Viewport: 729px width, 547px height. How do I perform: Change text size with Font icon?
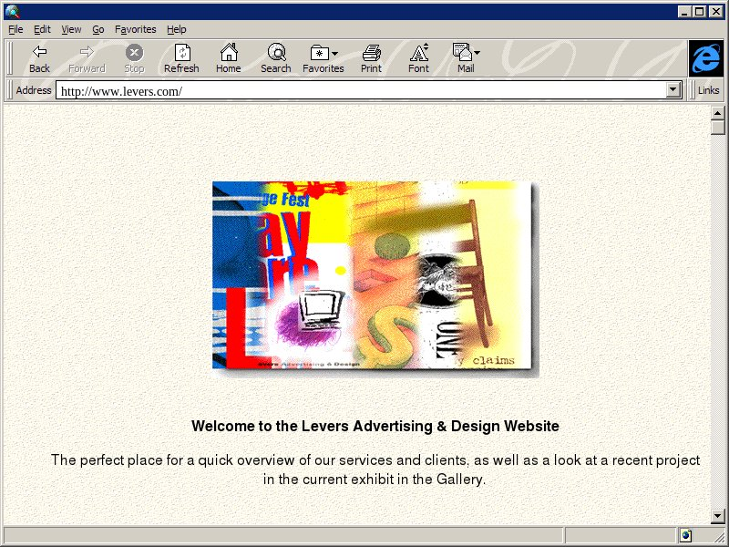point(418,58)
